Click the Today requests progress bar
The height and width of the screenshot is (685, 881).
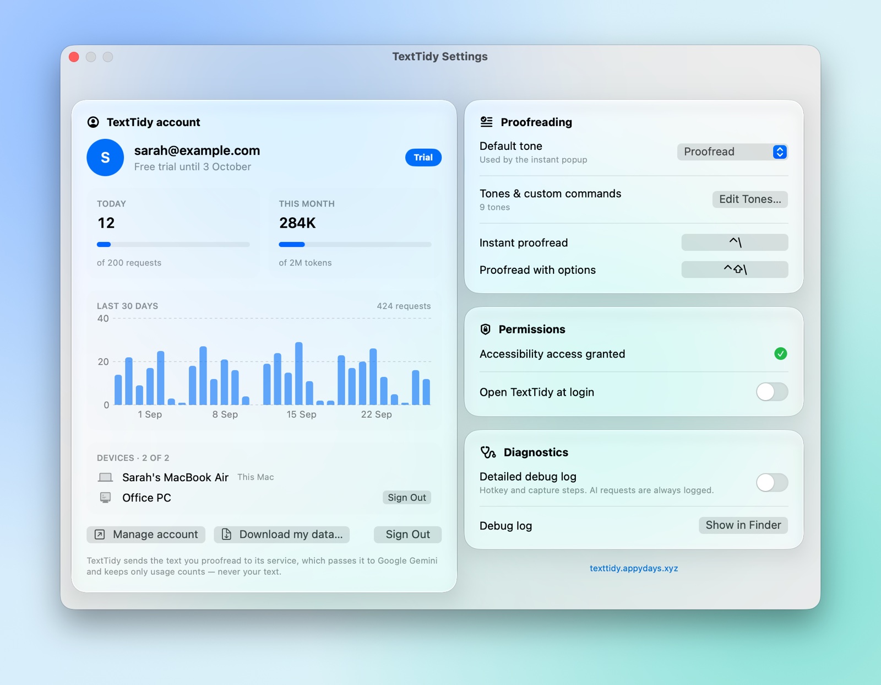[173, 245]
